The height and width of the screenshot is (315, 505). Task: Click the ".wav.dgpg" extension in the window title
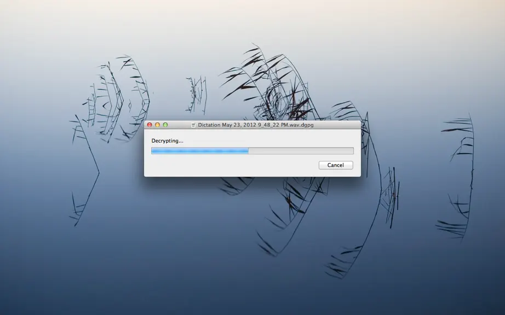pyautogui.click(x=301, y=125)
